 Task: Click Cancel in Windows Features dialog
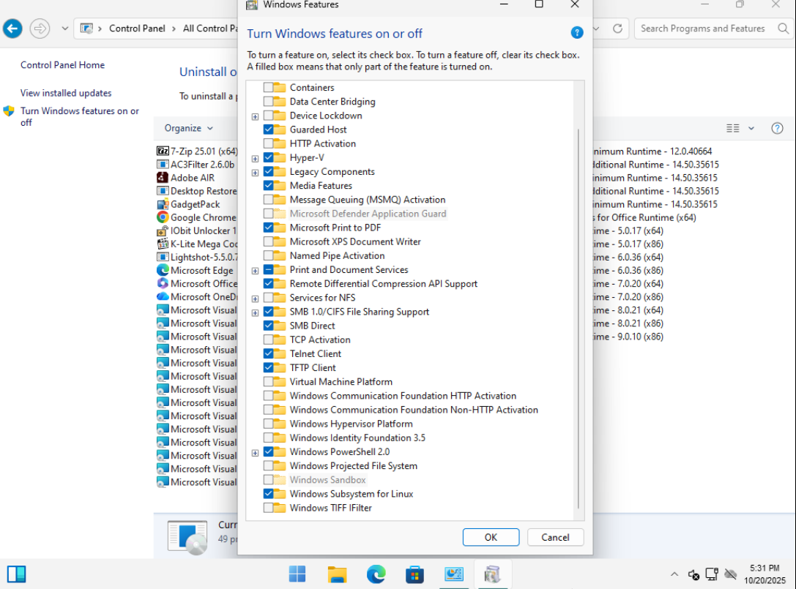pyautogui.click(x=555, y=537)
